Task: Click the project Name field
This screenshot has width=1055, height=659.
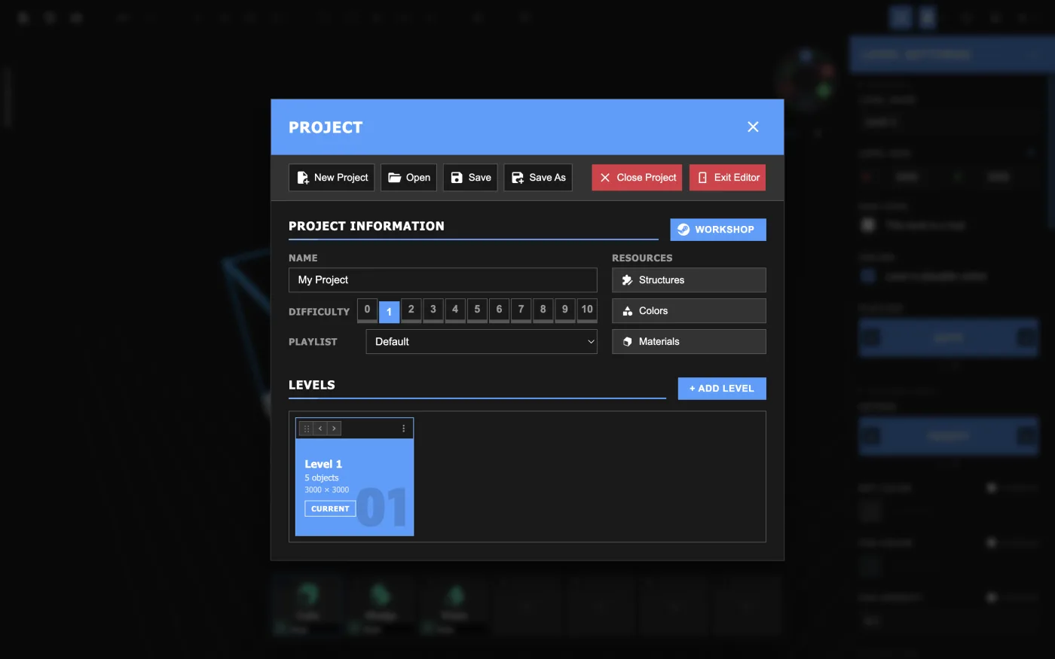Action: coord(443,280)
